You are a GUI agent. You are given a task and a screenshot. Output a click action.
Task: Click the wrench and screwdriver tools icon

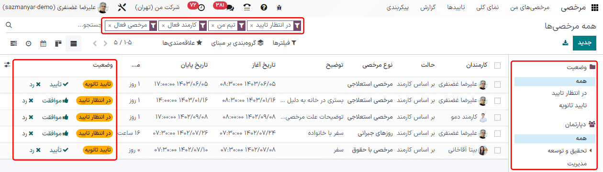click(x=122, y=8)
